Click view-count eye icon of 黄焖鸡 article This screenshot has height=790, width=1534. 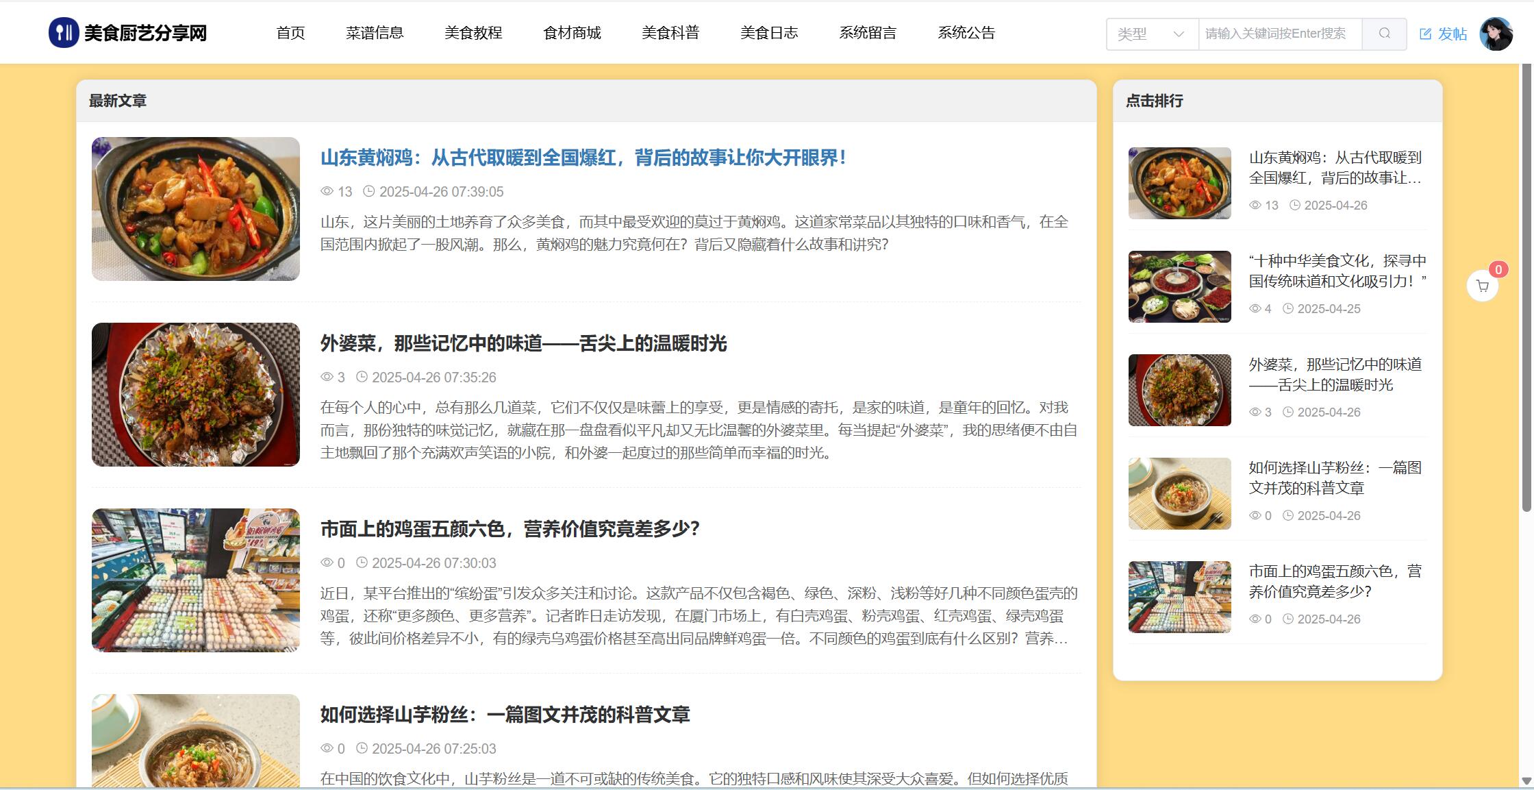327,191
